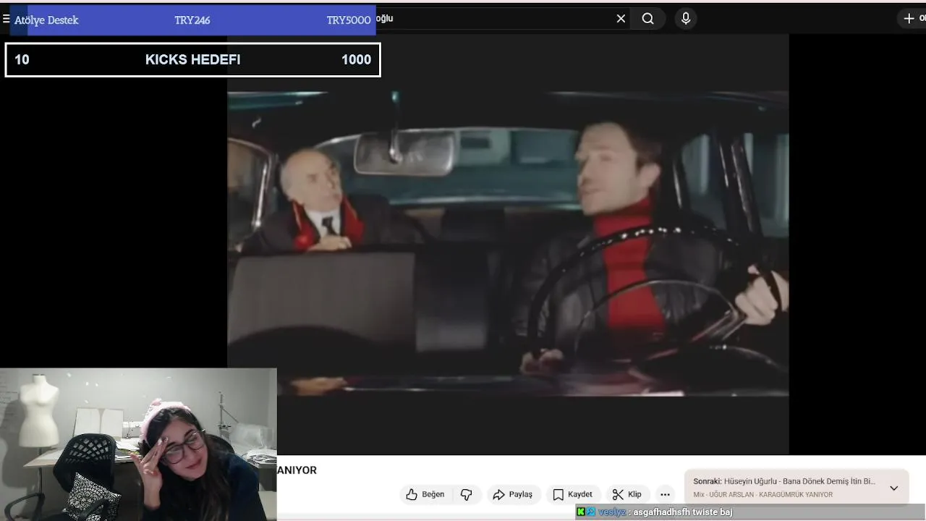926x521 pixels.
Task: Dislike the video with thumbs down
Action: (467, 495)
